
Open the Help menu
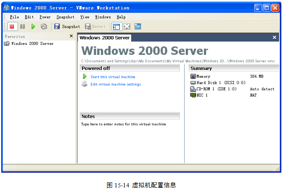[x=121, y=17]
